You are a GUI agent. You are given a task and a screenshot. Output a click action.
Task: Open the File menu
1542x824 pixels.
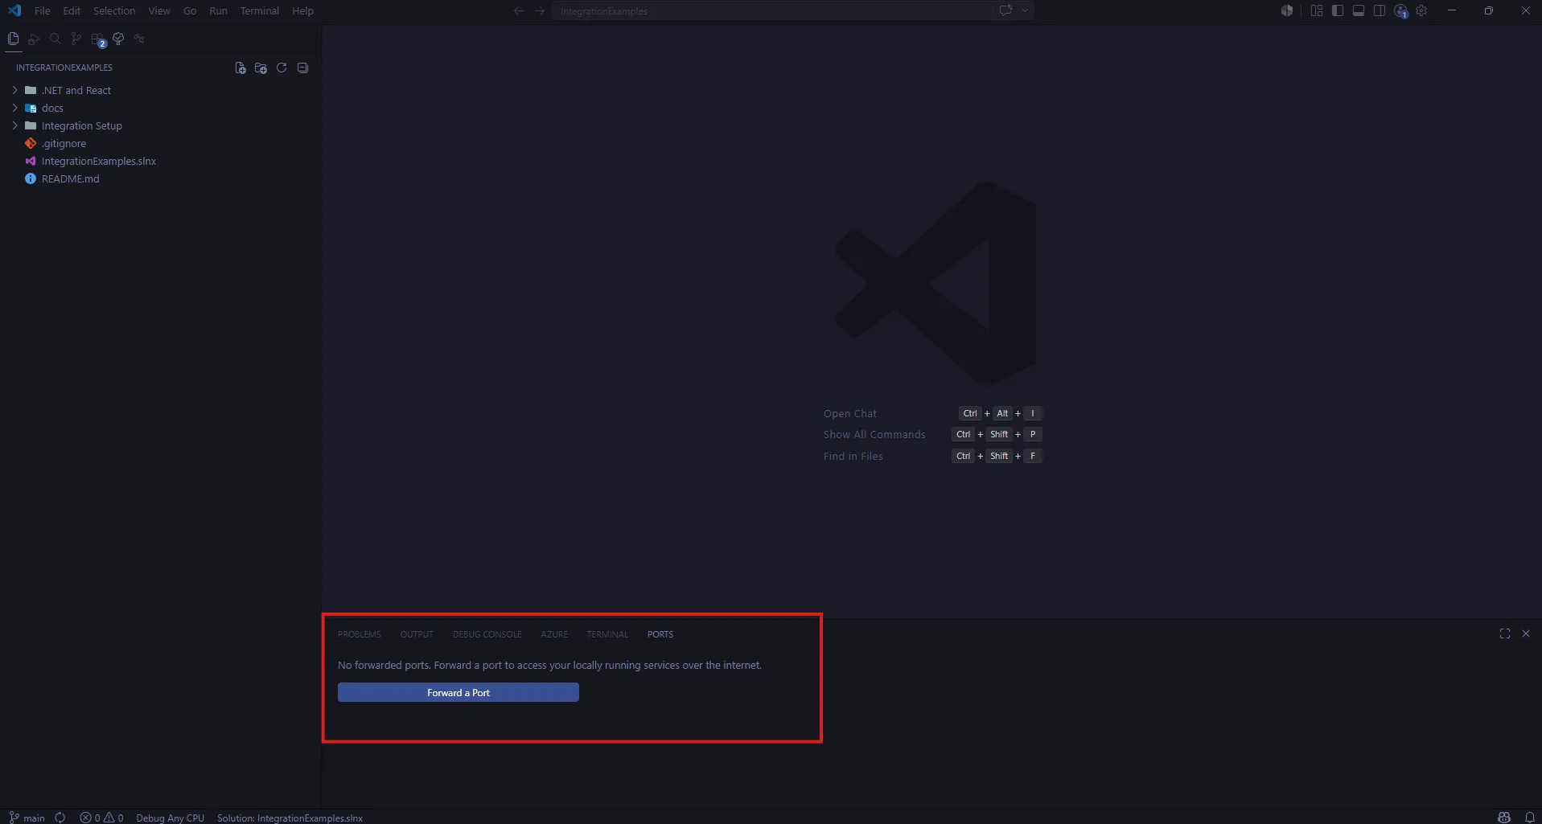click(x=43, y=10)
